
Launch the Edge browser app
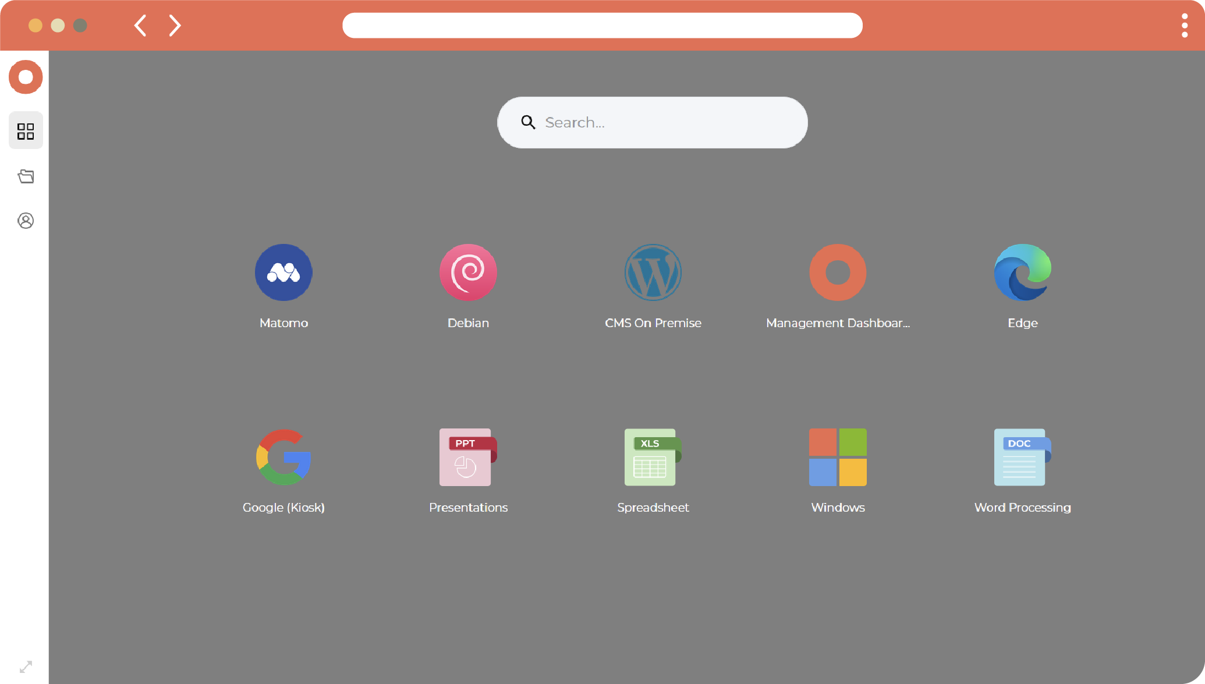click(1023, 272)
